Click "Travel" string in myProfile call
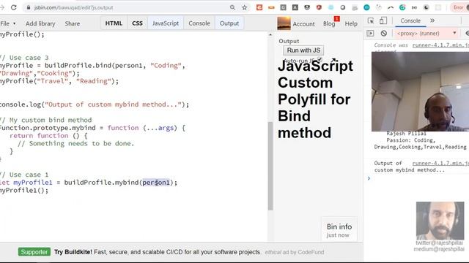469x263 pixels. (x=53, y=81)
